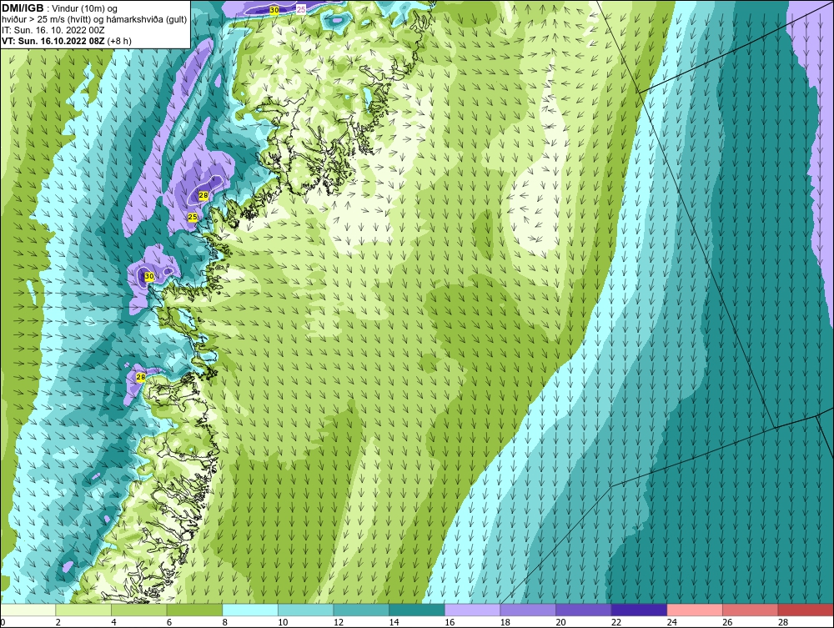Screen dimensions: 834x628
Task: Click the legend scale number 10
Action: tap(283, 622)
